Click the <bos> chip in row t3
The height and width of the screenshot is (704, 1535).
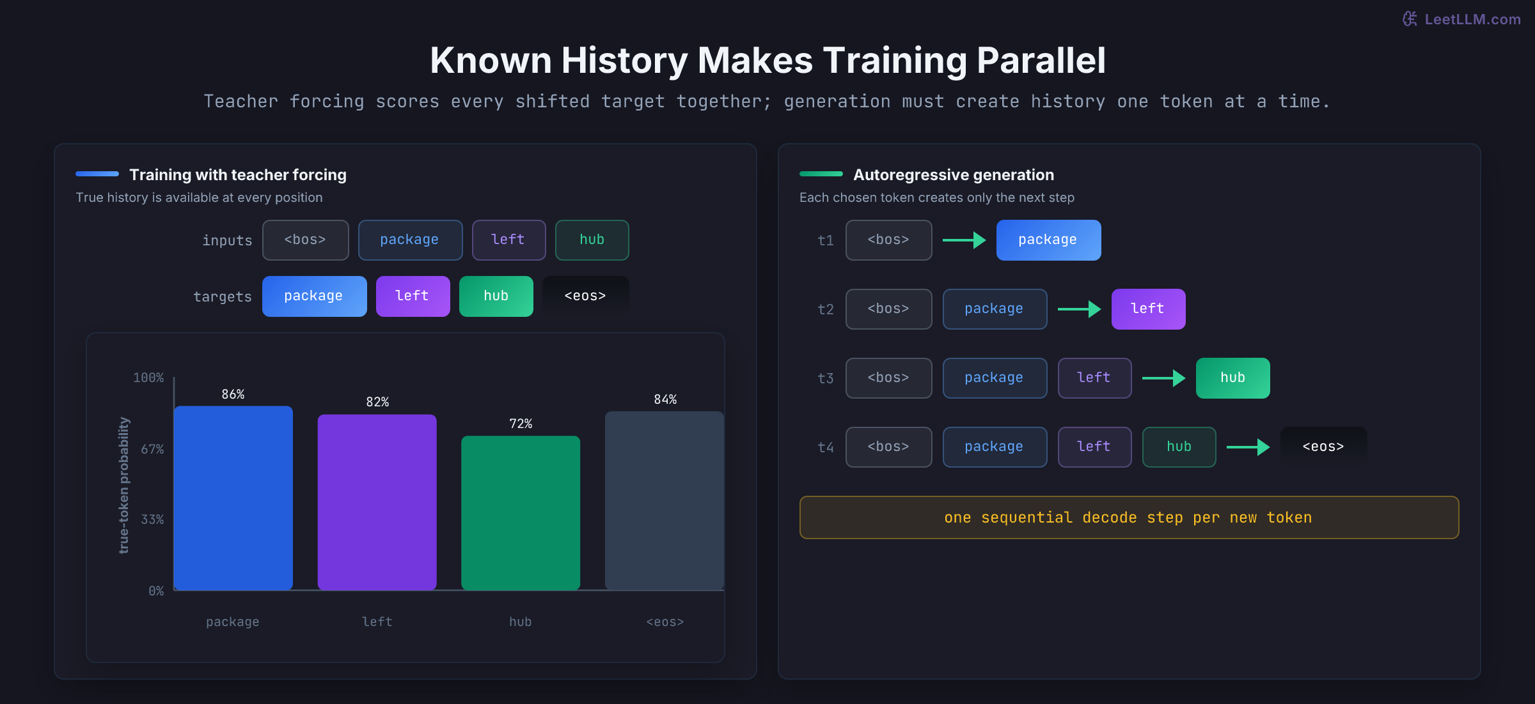(889, 378)
